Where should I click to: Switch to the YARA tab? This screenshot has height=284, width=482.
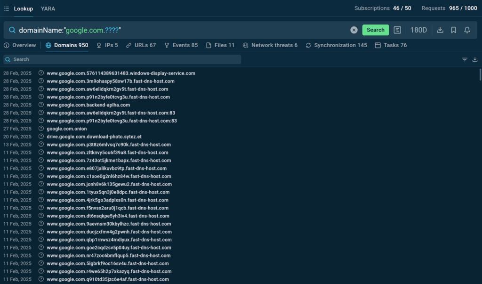pyautogui.click(x=48, y=8)
